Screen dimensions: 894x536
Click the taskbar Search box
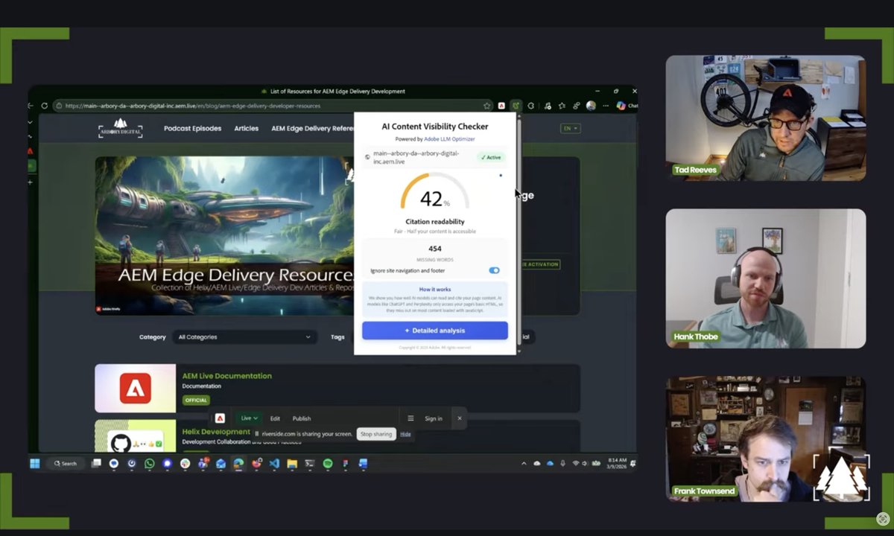point(65,463)
